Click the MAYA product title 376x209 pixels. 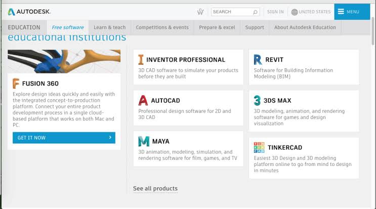pyautogui.click(x=160, y=141)
